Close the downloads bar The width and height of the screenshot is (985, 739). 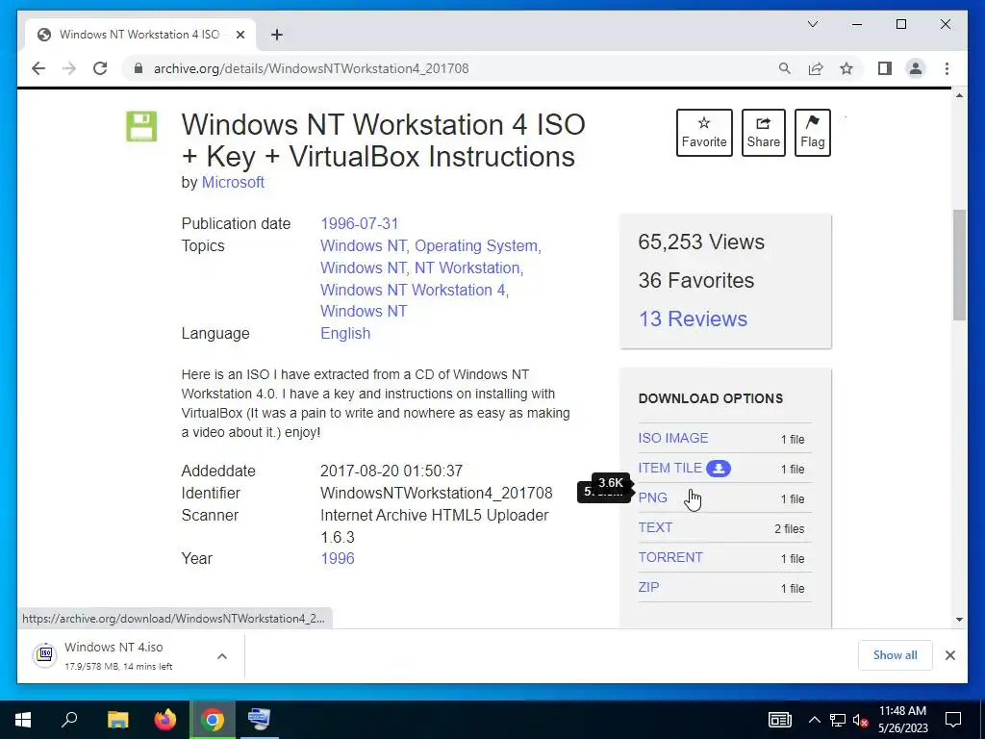pos(949,655)
